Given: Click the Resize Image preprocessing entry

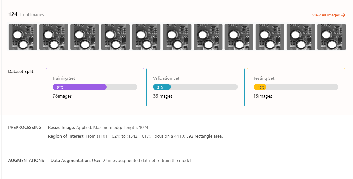Looking at the screenshot, I should coord(98,128).
